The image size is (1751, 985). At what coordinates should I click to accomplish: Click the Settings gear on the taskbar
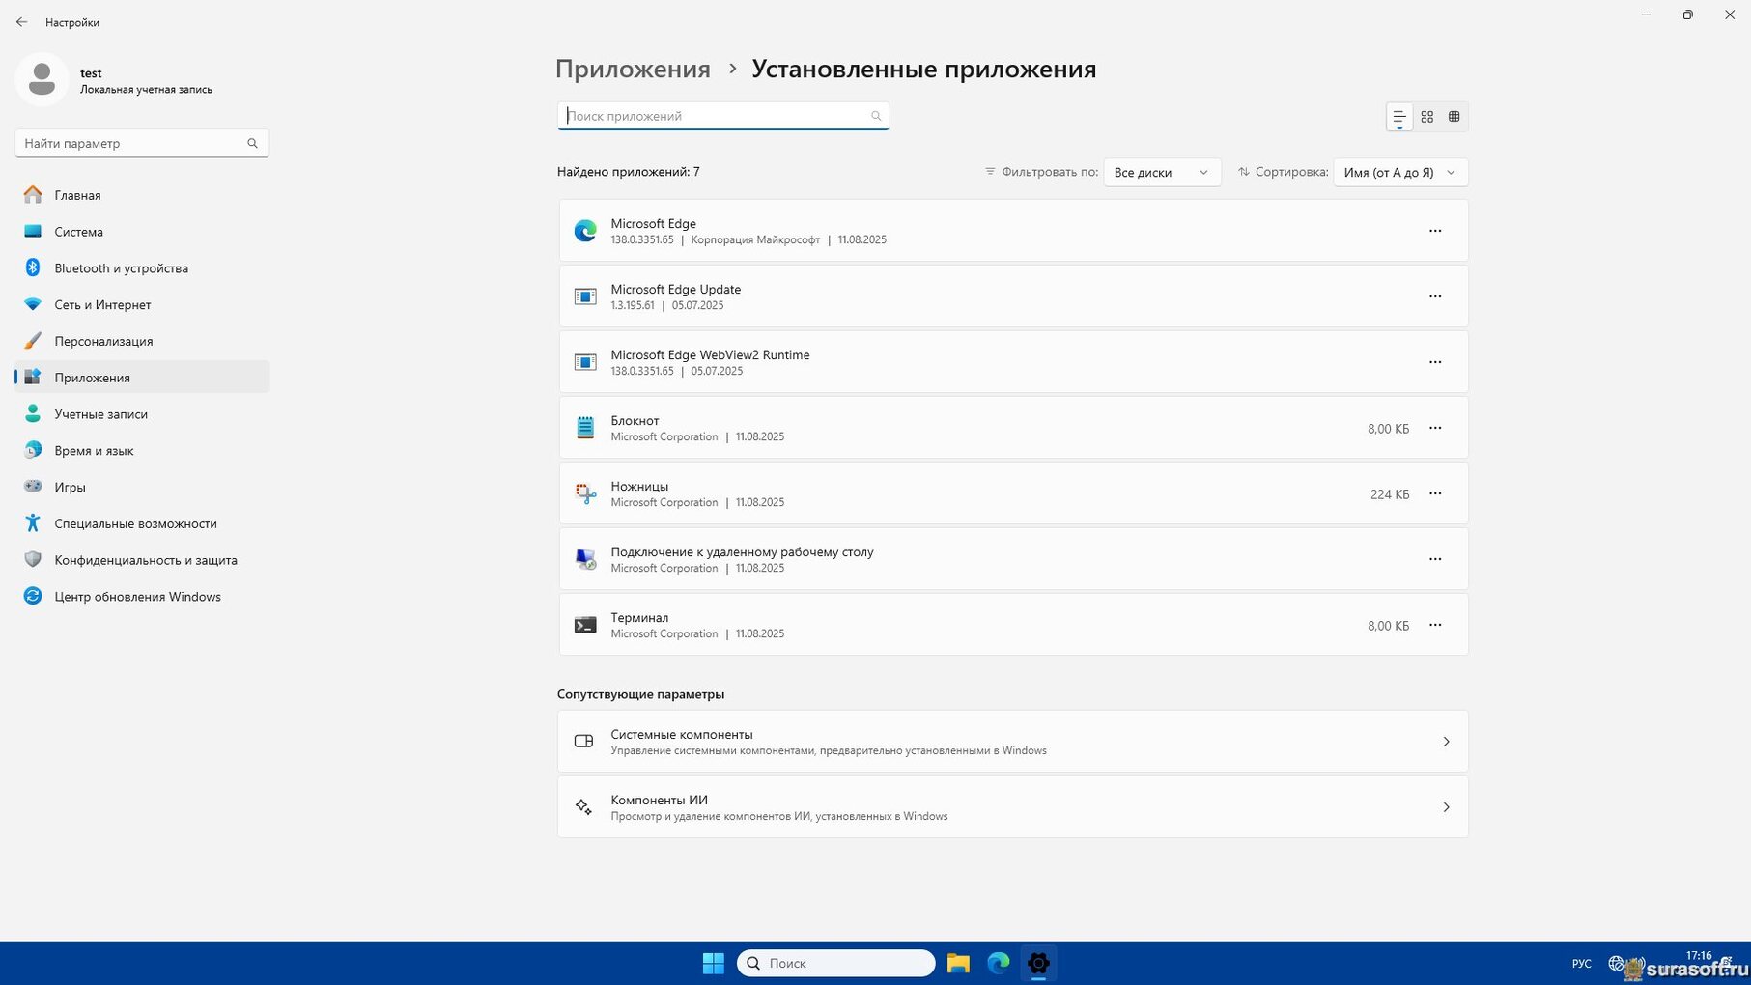pos(1039,963)
